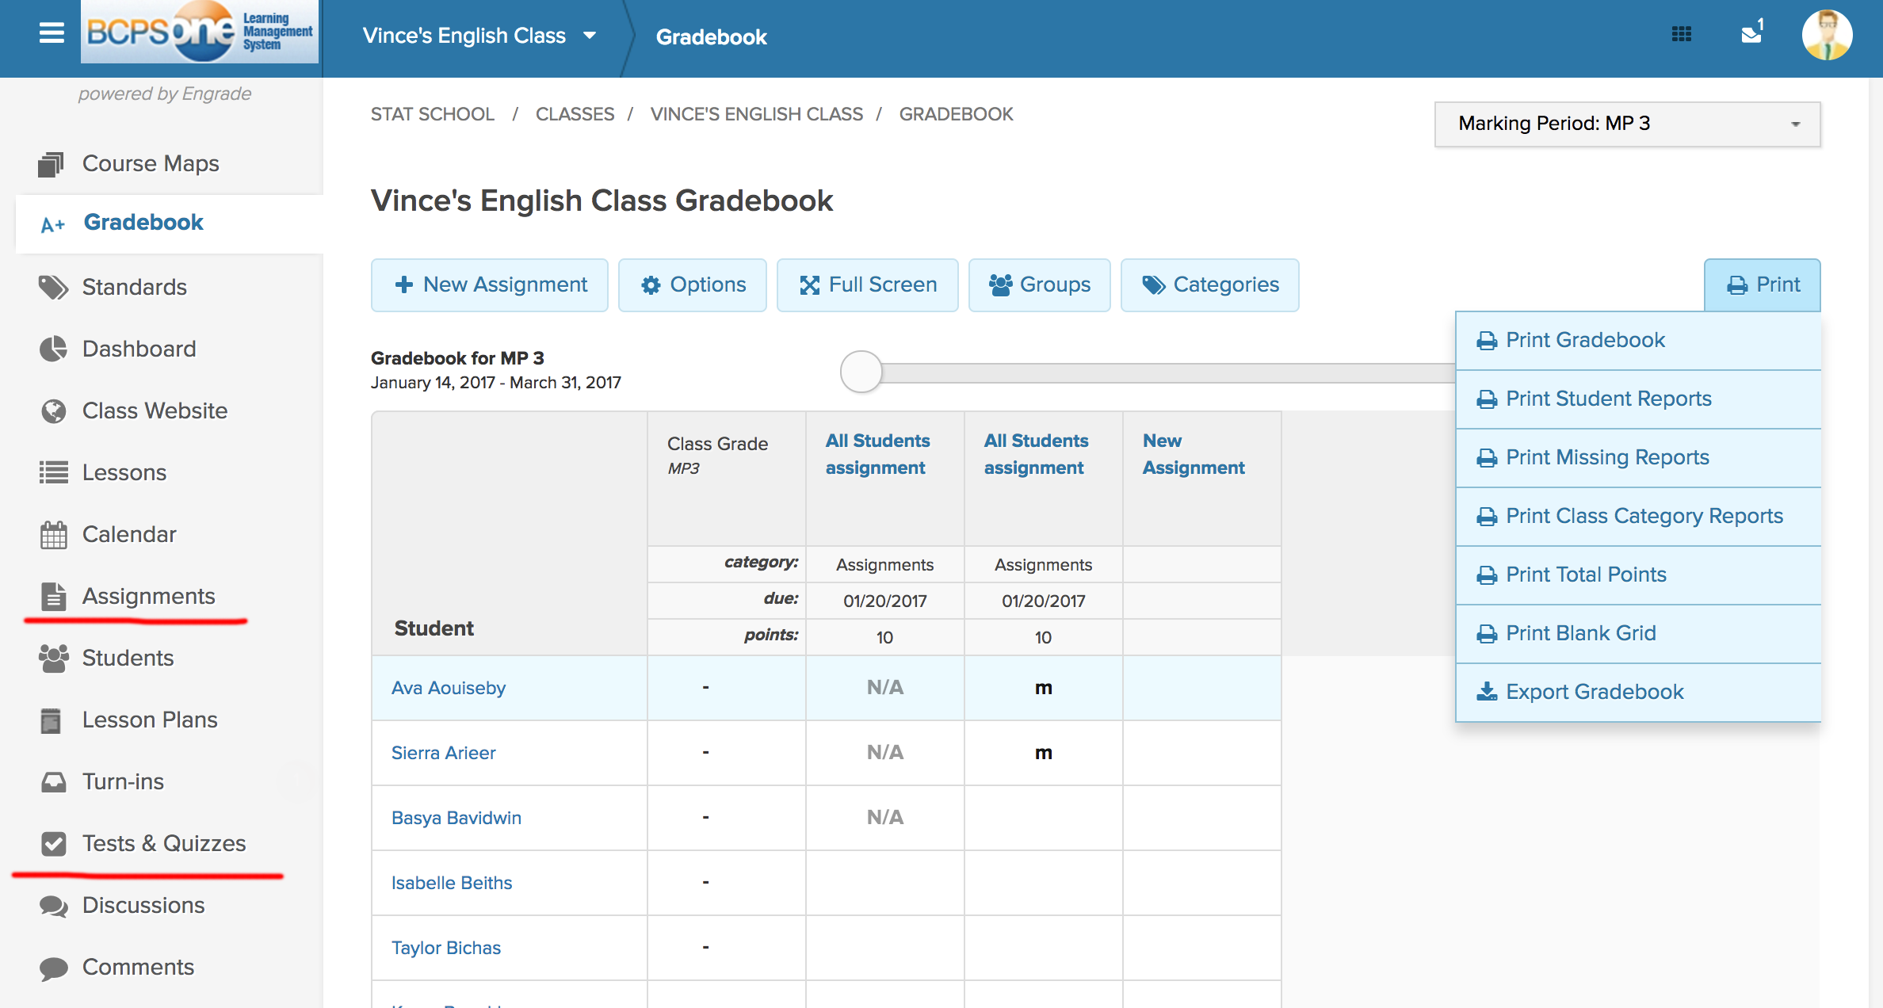Open Calendar from the sidebar icon
The width and height of the screenshot is (1883, 1008).
[x=53, y=535]
